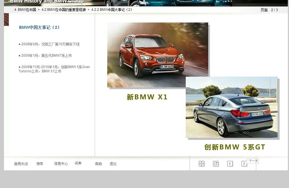Go to next page arrow icon
Viewport: 289px width, 188px height.
click(244, 164)
